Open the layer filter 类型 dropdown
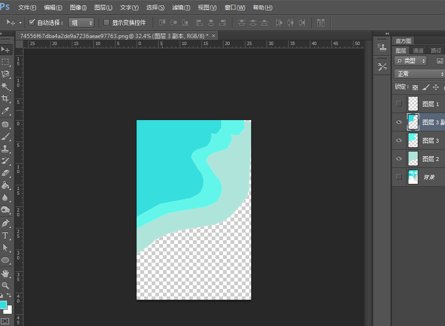445x326 pixels. pyautogui.click(x=411, y=61)
